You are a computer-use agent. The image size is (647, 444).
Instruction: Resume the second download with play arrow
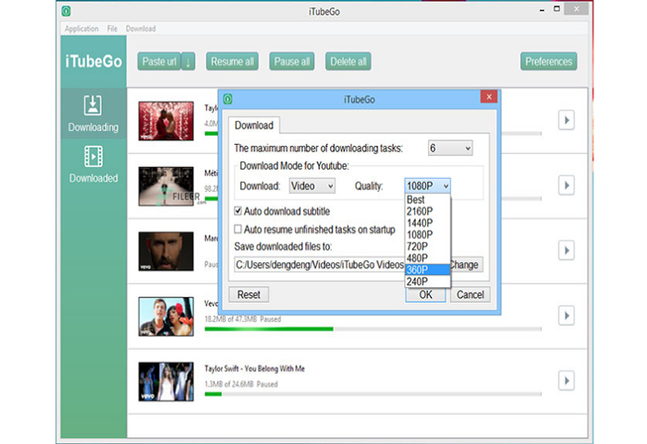coord(567,186)
